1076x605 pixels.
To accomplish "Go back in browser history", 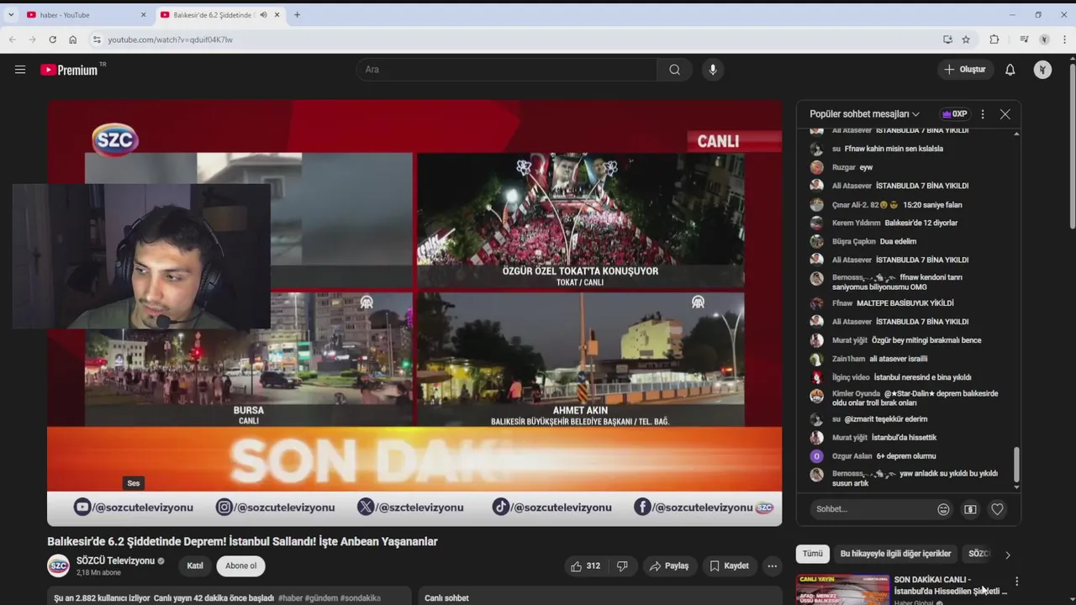I will [12, 39].
